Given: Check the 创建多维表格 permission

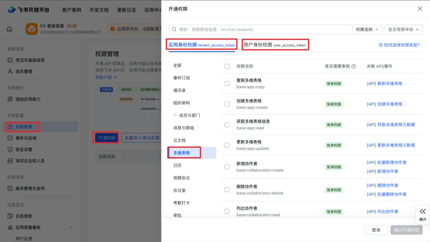Looking at the screenshot, I should click(227, 104).
